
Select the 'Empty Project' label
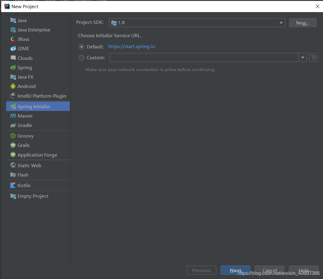pos(33,196)
